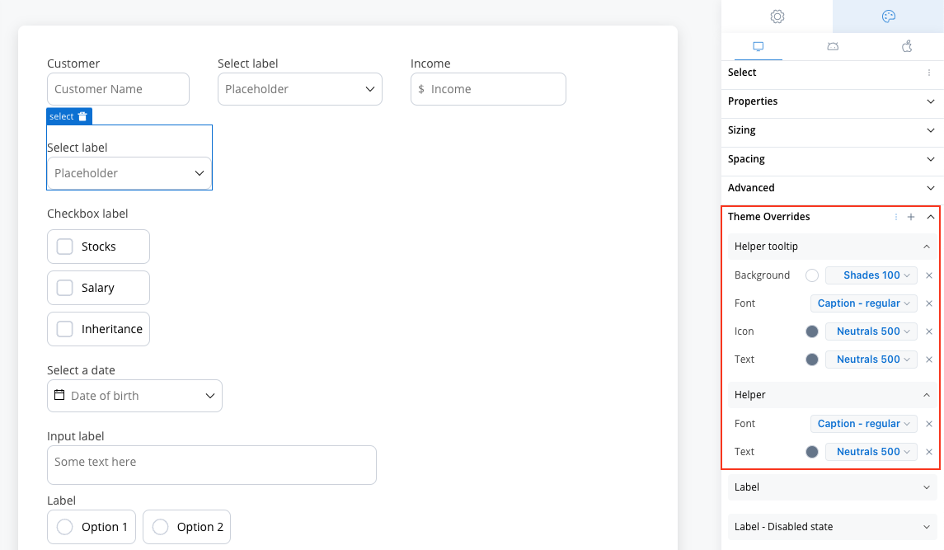
Task: Click the Customer Name input field
Action: click(118, 89)
